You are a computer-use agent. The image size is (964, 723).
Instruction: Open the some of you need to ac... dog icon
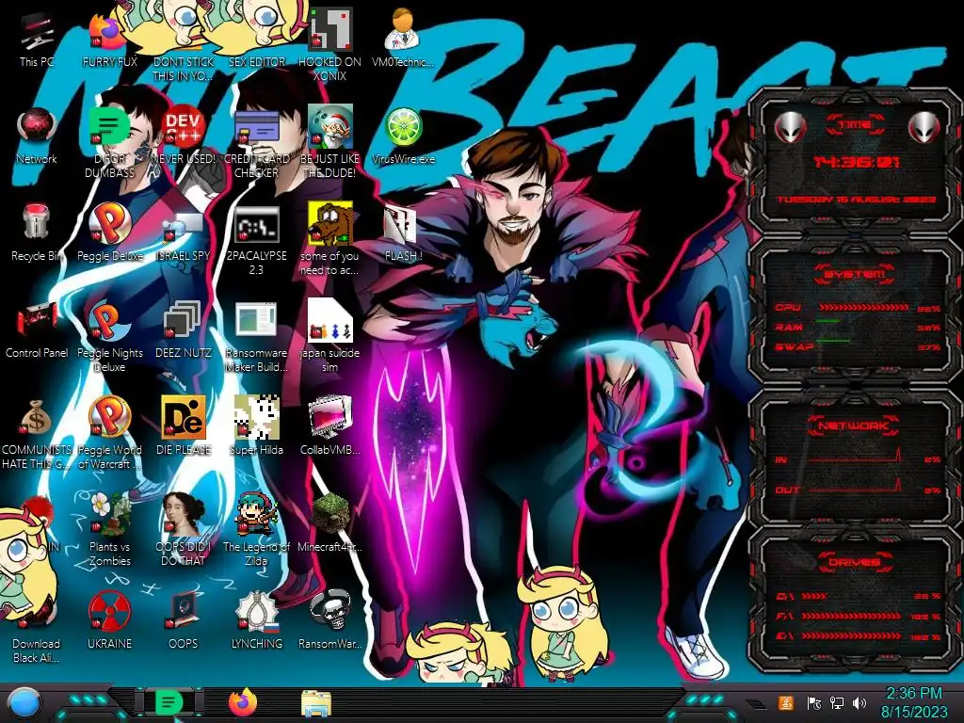(330, 224)
